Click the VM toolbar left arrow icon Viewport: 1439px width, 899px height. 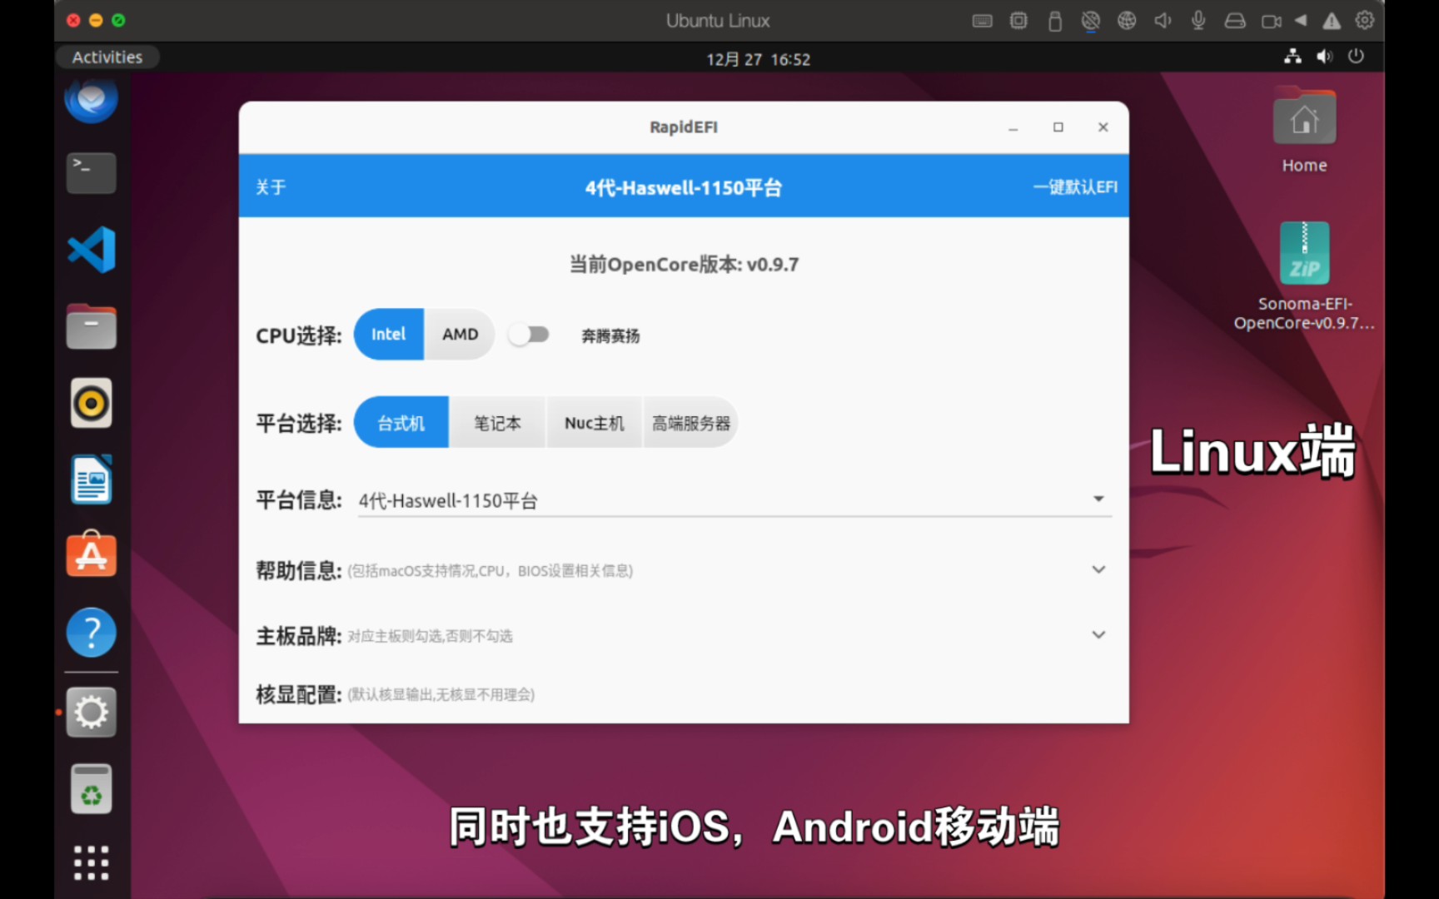click(1301, 21)
